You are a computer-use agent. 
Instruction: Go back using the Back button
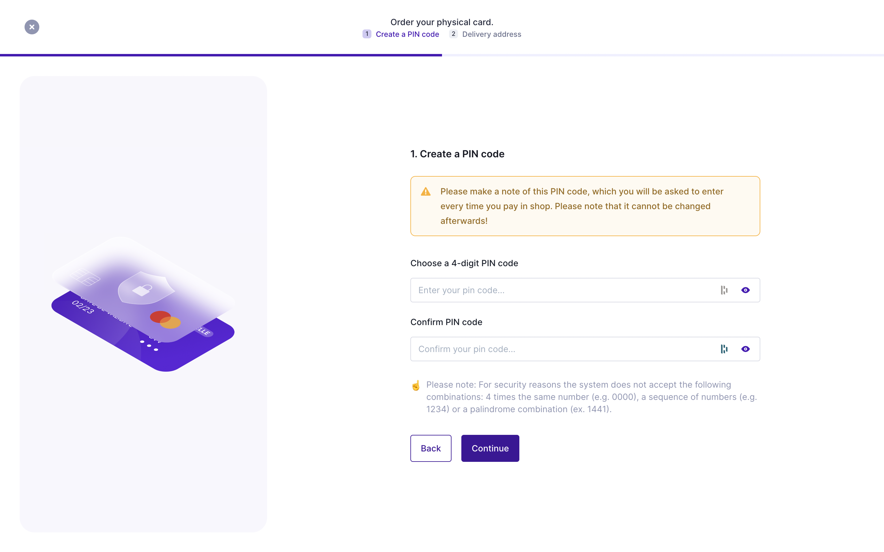[x=431, y=448]
